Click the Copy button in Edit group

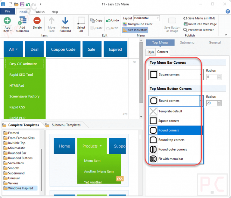tap(96, 21)
